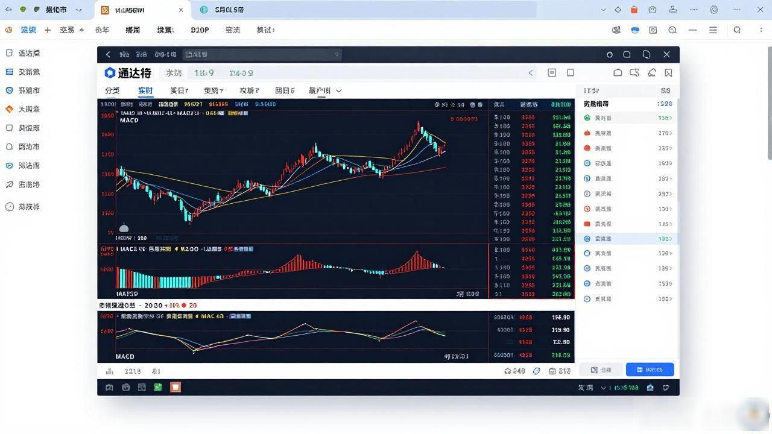Expand the 交易 menu arrow
The image size is (772, 434).
click(81, 30)
